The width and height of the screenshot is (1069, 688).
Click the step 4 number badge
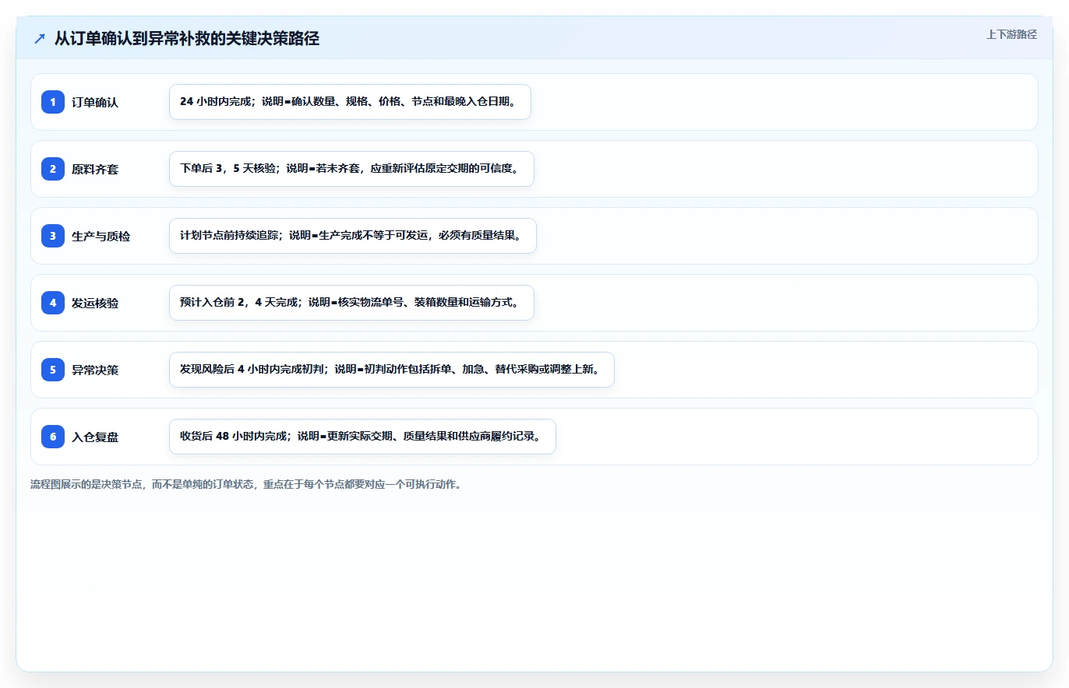point(53,303)
